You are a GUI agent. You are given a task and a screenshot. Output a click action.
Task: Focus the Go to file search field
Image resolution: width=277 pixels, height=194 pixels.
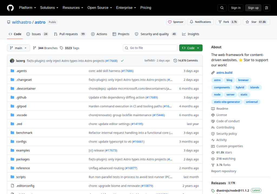tap(150, 48)
